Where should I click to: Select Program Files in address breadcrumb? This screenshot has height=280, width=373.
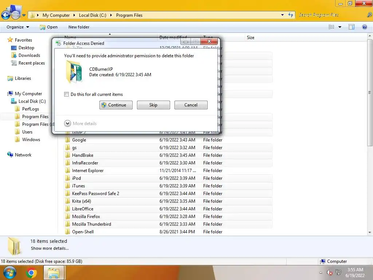coord(129,15)
